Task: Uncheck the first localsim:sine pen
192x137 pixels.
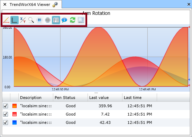Action: 6,106
